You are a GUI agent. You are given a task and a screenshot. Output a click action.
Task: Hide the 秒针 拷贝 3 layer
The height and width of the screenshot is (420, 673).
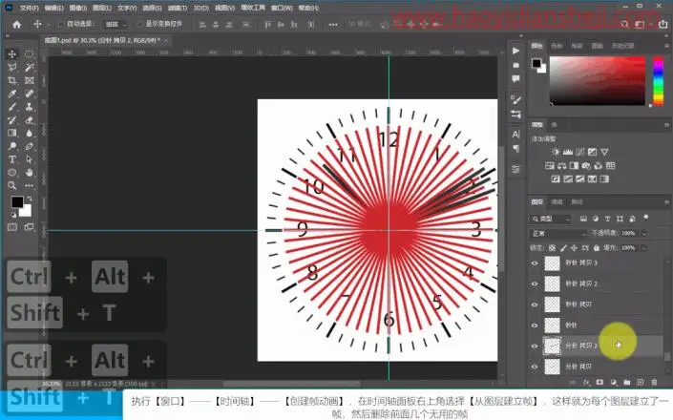535,263
